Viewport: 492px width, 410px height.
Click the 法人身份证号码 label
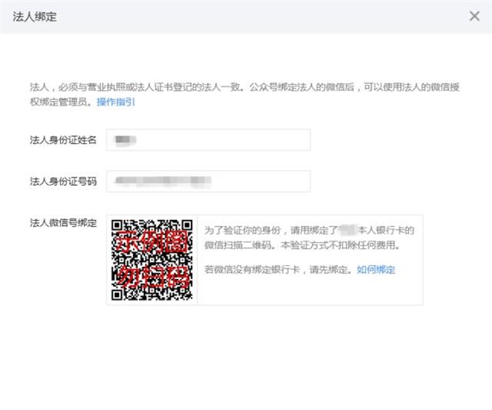(x=62, y=180)
